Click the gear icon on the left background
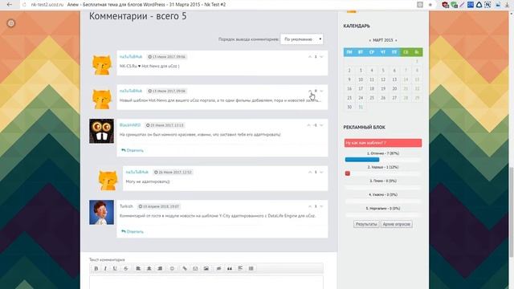 (x=11, y=23)
